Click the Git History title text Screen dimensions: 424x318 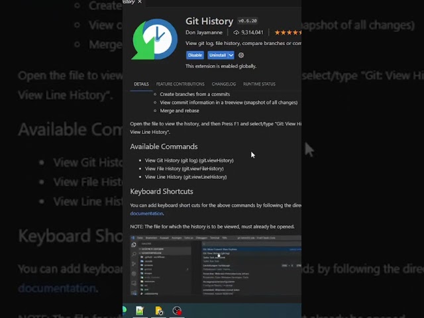tap(209, 21)
